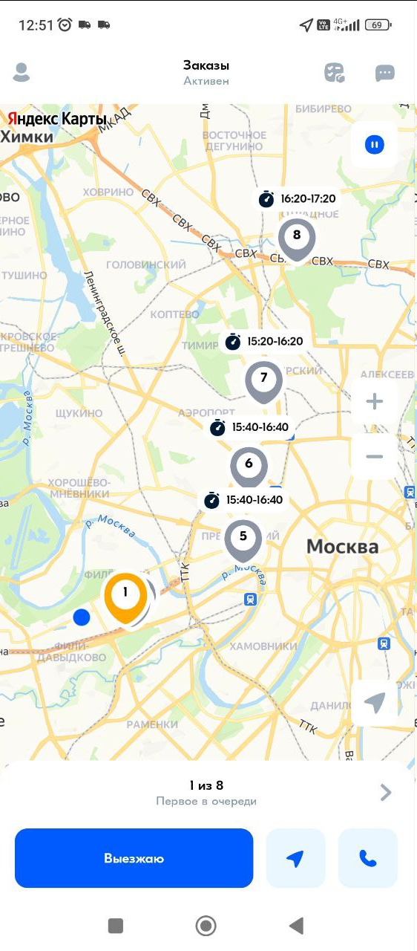Open the chat messages icon
This screenshot has width=417, height=951.
pyautogui.click(x=384, y=73)
